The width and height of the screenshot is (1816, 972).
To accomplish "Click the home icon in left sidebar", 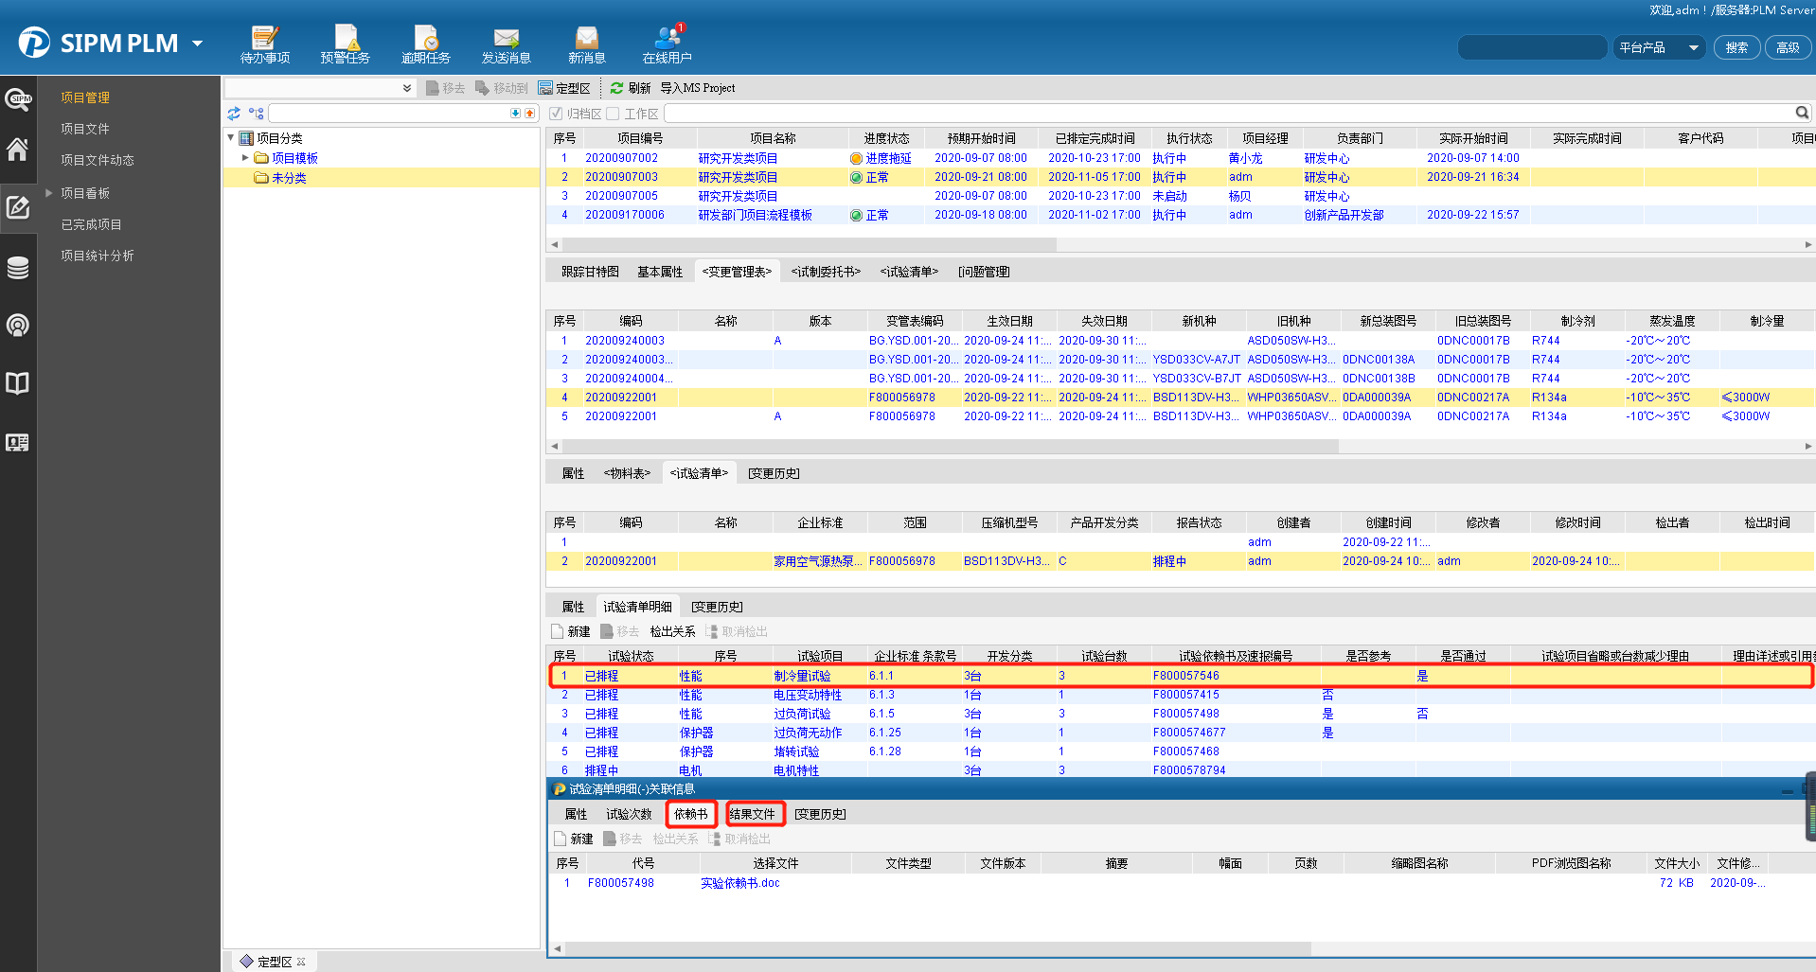I will pyautogui.click(x=18, y=150).
